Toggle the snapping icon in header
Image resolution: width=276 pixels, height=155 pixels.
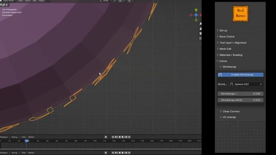pos(120,1)
